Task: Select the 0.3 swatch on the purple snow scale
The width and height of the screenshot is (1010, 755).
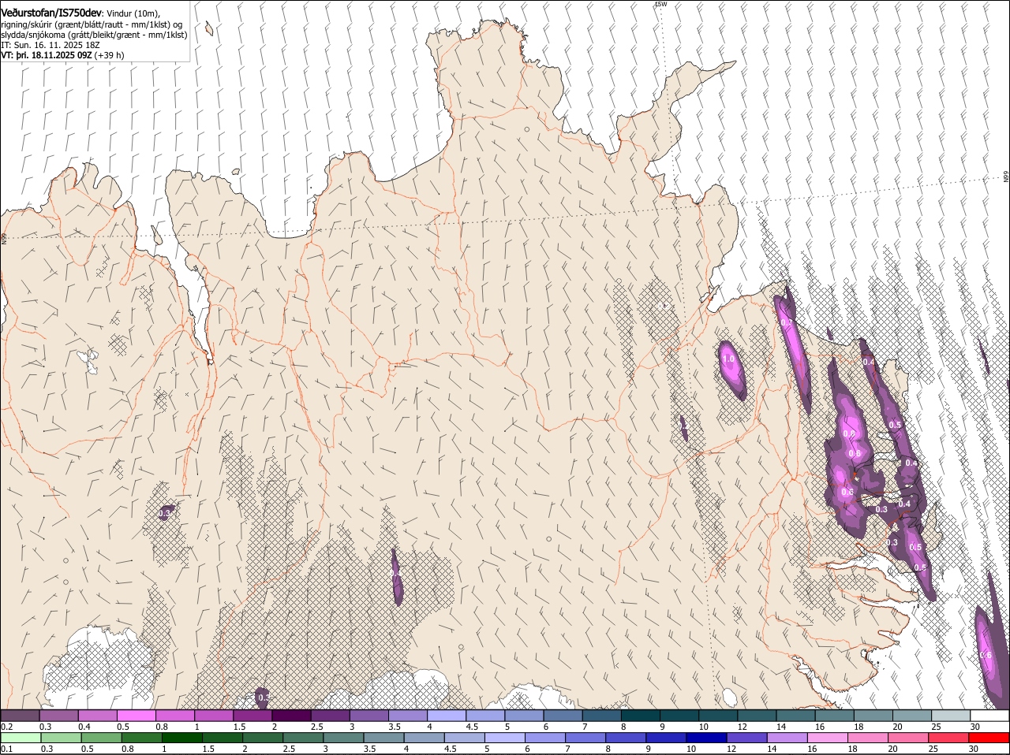Action: pos(58,716)
